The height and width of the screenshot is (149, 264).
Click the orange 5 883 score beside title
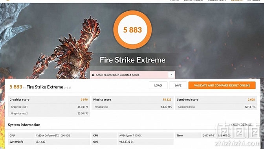point(16,87)
